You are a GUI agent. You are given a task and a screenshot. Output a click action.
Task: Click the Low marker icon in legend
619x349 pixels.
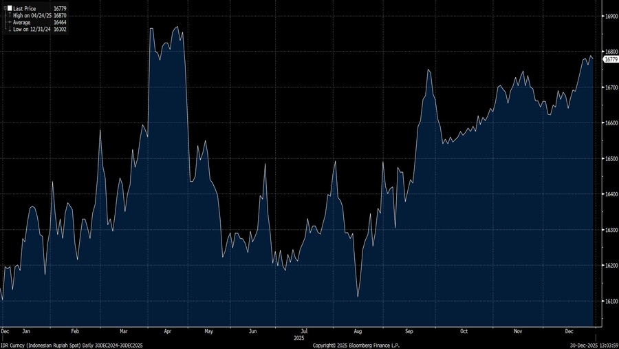[x=10, y=29]
